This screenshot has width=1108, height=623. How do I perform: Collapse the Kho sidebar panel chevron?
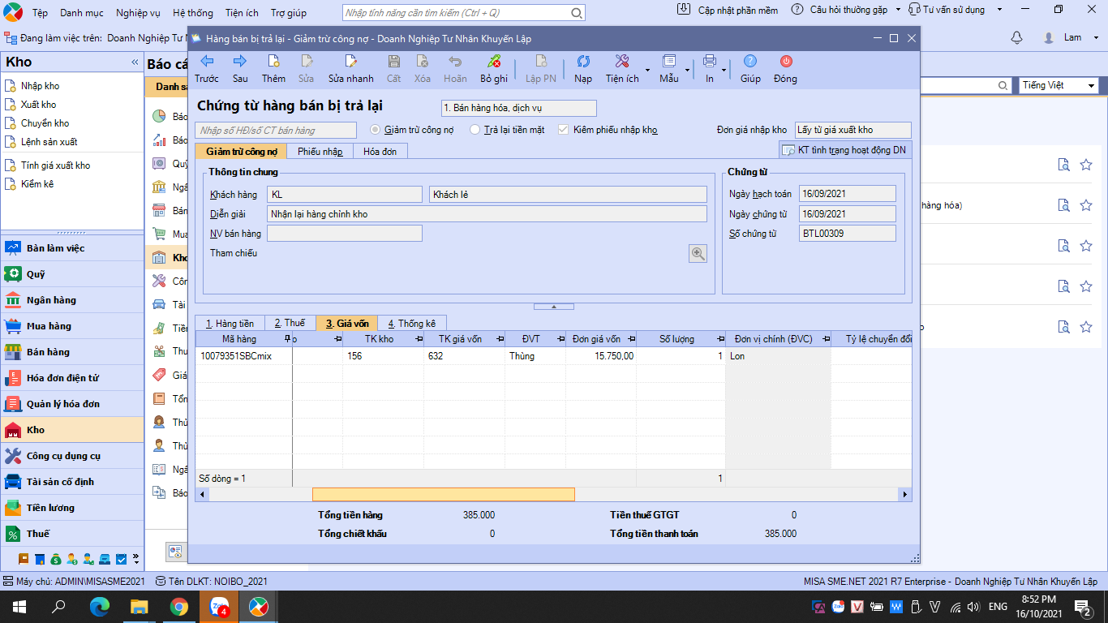pyautogui.click(x=135, y=62)
